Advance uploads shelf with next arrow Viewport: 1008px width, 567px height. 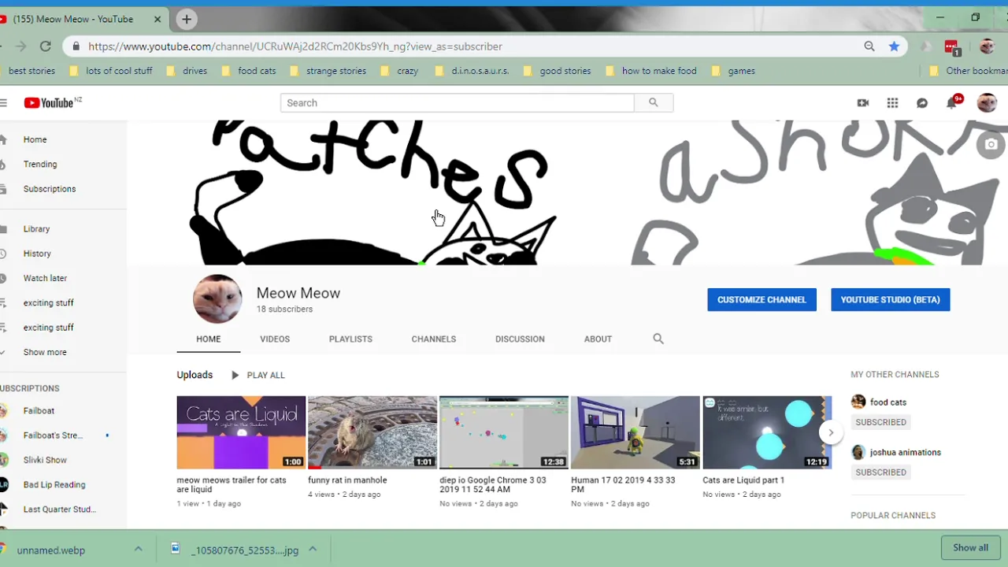[830, 432]
